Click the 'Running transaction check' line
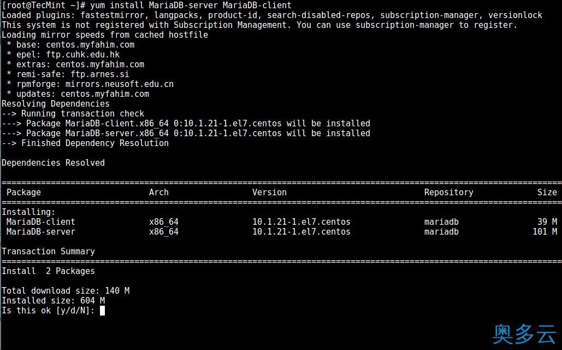Screen dimensions: 562x350 pyautogui.click(x=73, y=114)
